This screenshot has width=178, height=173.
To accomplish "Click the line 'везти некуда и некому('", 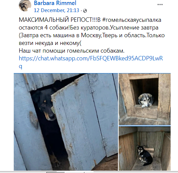I will point(50,43).
